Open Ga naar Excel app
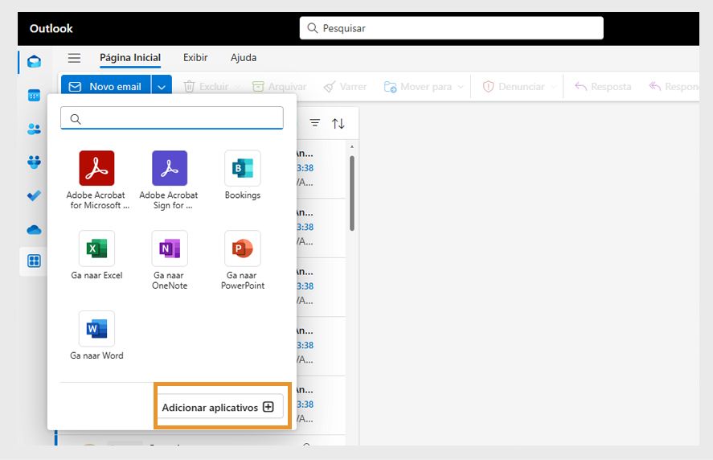The image size is (713, 460). (x=96, y=255)
